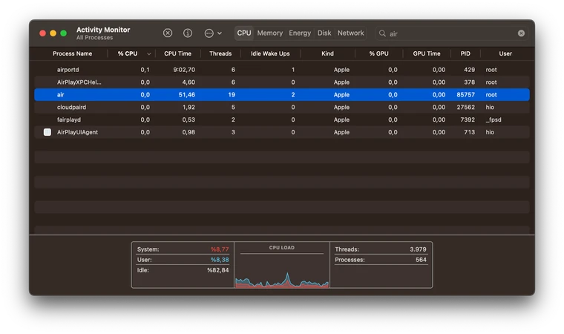This screenshot has height=334, width=564.
Task: Click PID value 27562
Action: pyautogui.click(x=466, y=108)
